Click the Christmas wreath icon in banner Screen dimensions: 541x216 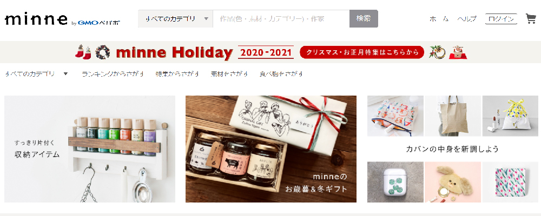(102, 52)
